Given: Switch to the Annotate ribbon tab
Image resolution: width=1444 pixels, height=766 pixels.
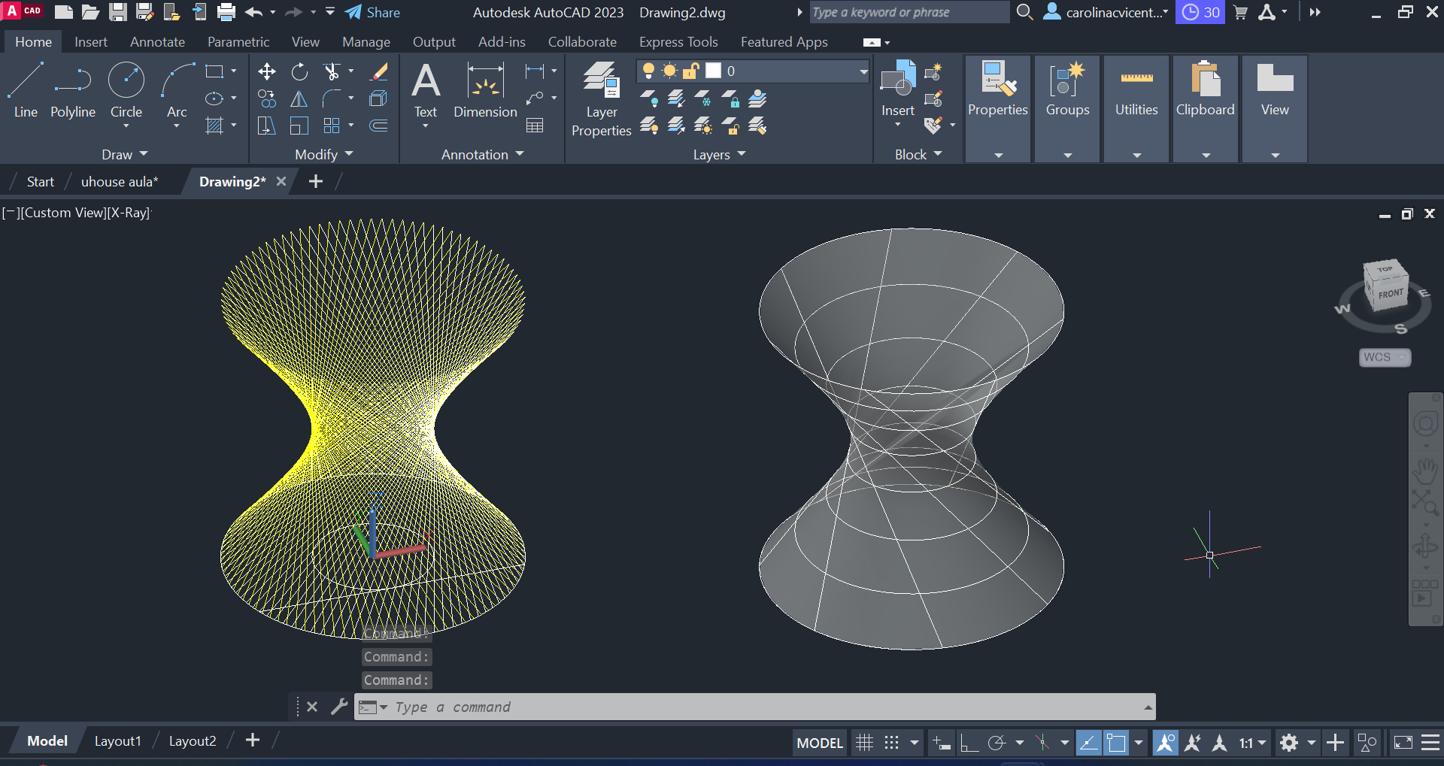Looking at the screenshot, I should (157, 42).
